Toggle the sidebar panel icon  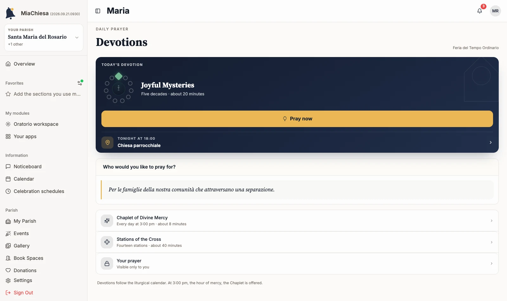click(x=98, y=11)
